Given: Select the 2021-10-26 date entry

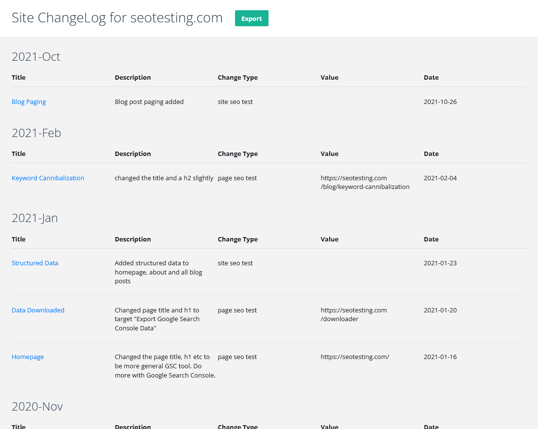Looking at the screenshot, I should (440, 102).
